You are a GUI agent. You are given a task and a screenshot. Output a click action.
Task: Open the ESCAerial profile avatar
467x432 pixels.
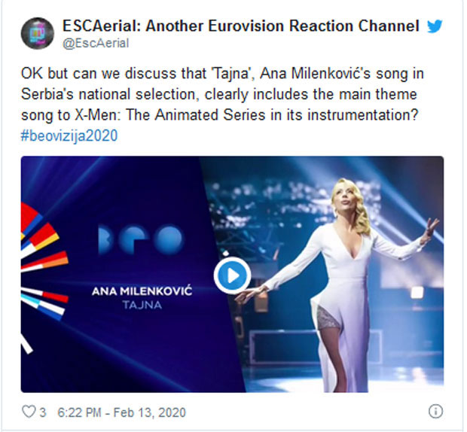coord(38,33)
